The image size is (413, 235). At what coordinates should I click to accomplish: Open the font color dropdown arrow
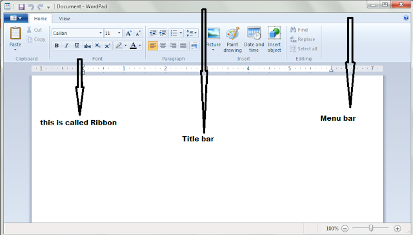tap(140, 46)
